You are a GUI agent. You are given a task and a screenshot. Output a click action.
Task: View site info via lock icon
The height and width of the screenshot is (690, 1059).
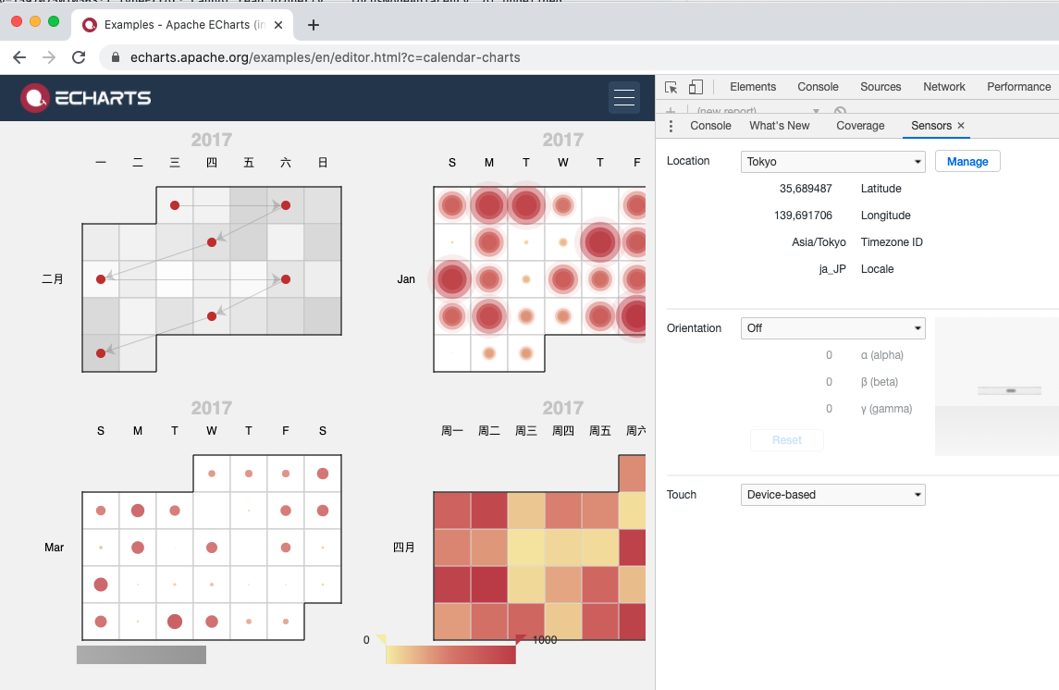(x=116, y=57)
